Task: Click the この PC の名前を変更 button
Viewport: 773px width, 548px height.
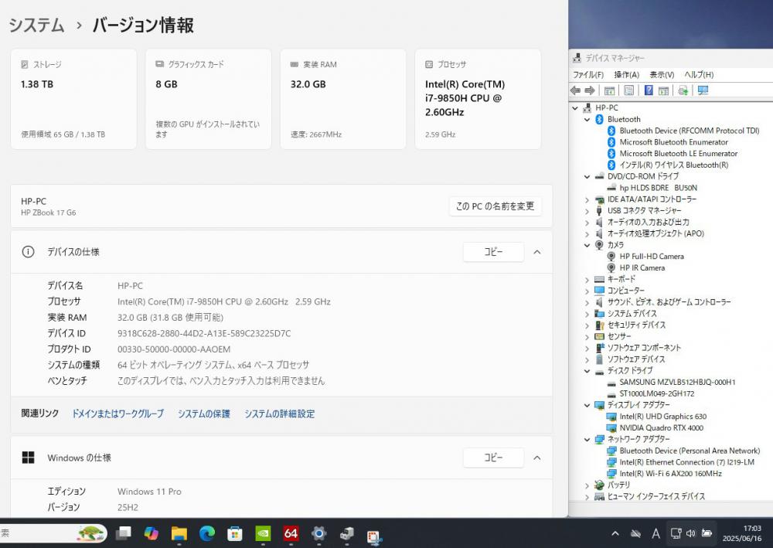Action: pyautogui.click(x=495, y=206)
